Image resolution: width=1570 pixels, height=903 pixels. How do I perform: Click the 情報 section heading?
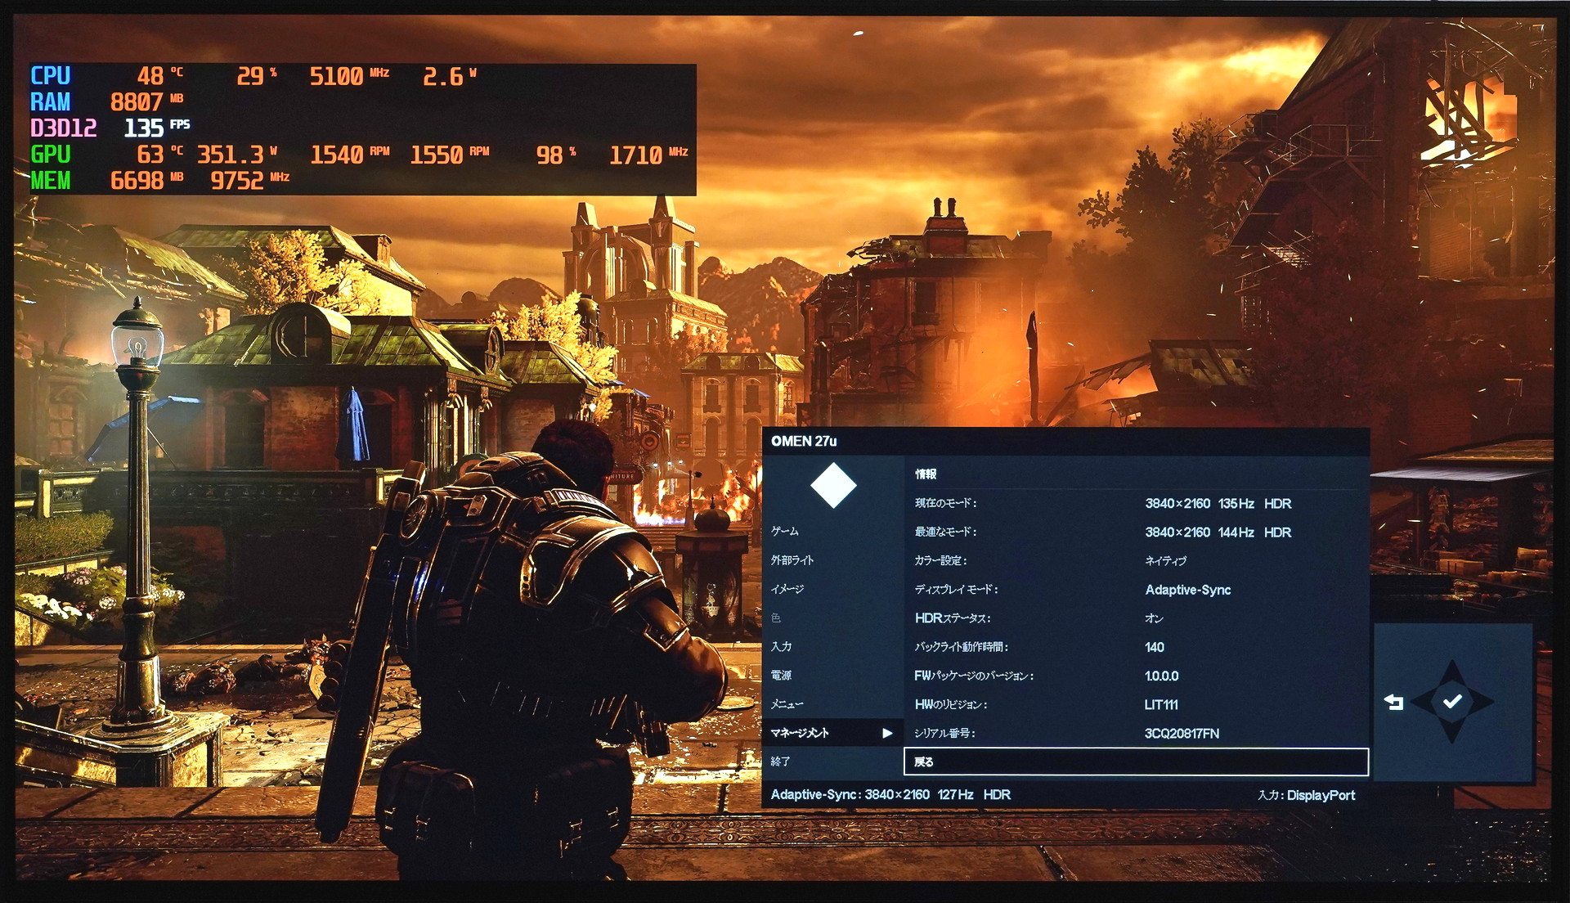coord(925,474)
